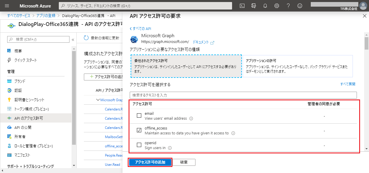Show notifications bell

[x=265, y=6]
